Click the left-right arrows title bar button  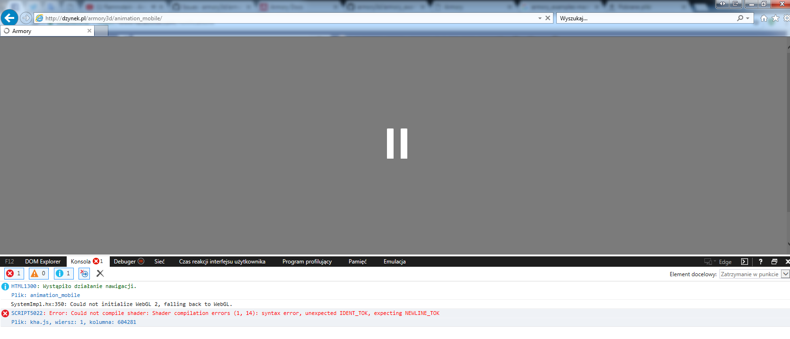722,4
